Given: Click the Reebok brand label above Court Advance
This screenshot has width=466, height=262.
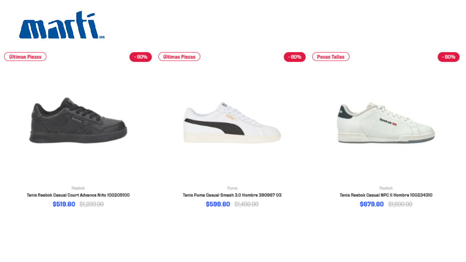Looking at the screenshot, I should 78,188.
